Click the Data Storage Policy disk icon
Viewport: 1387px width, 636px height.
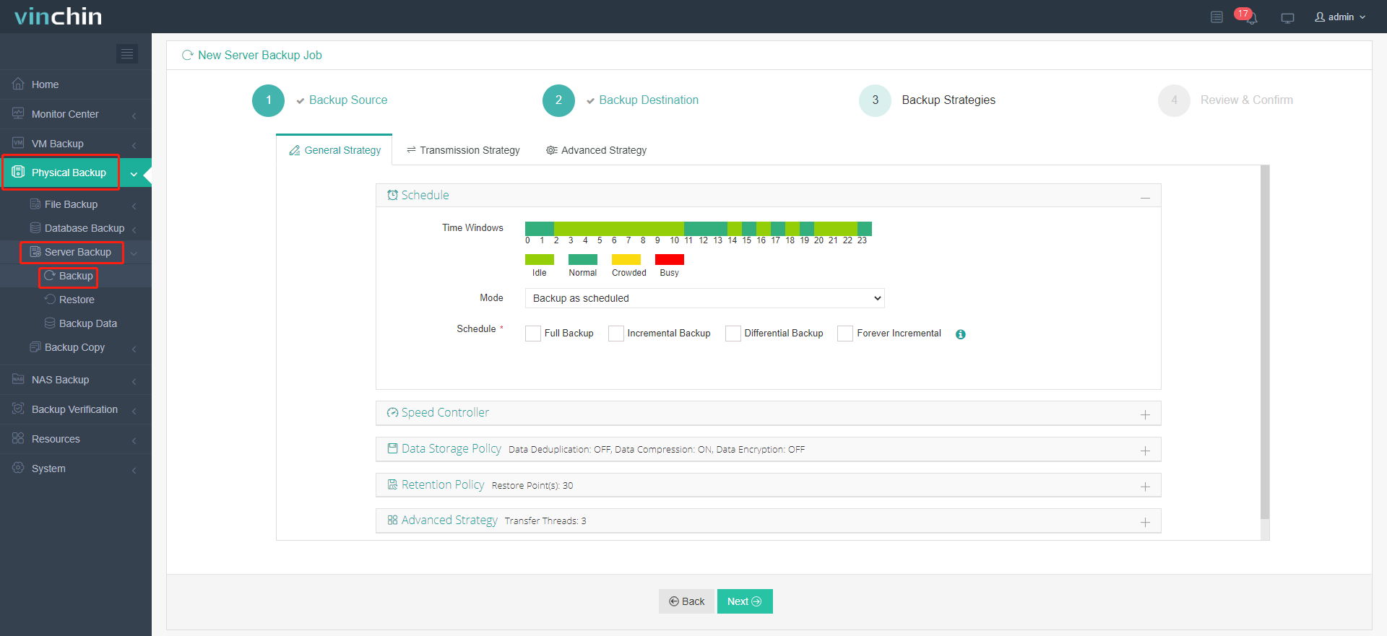392,448
